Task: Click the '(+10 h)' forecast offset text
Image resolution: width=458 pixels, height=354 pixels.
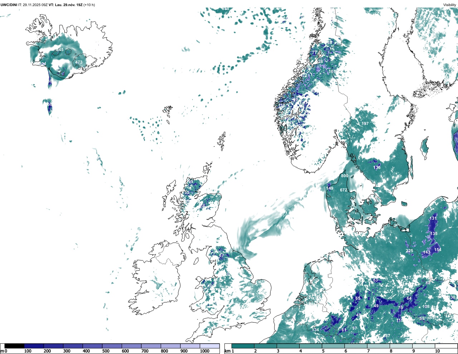Action: (89, 5)
